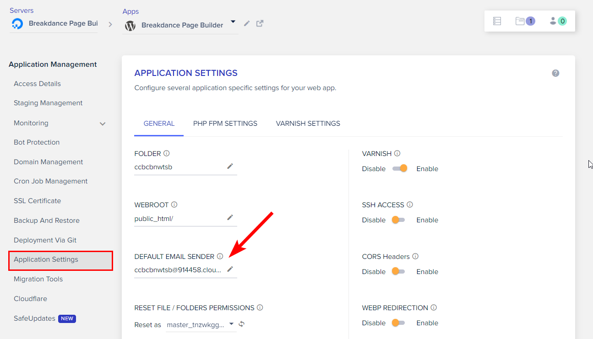Go to Domain Management in sidebar

pos(49,162)
